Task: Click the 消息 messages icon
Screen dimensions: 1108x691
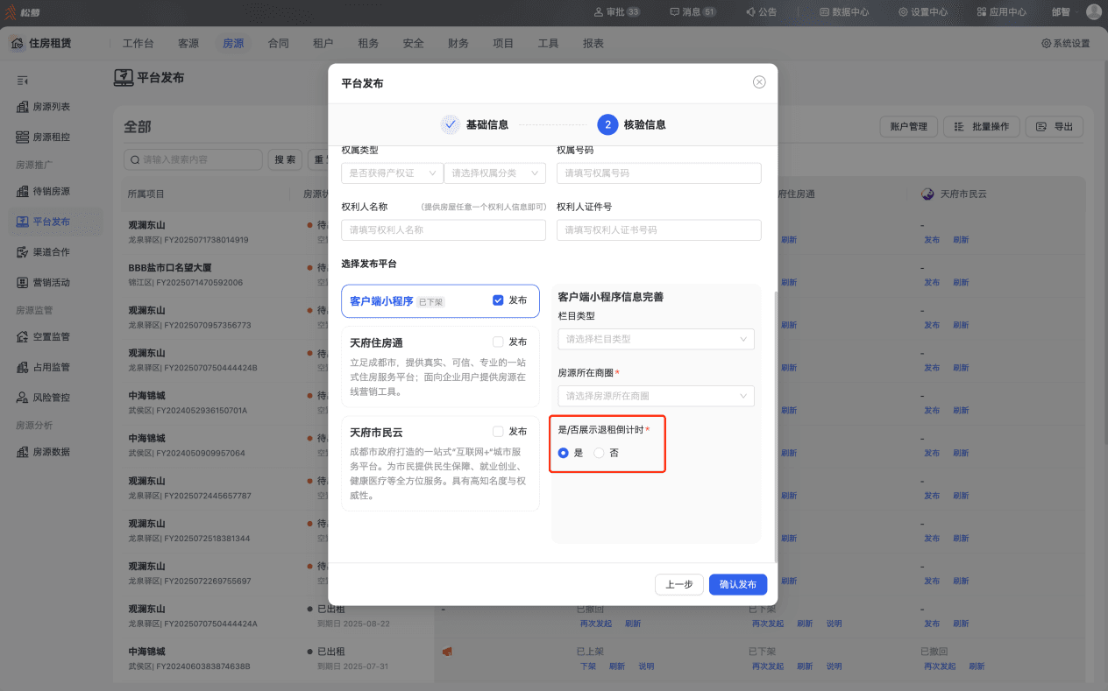Action: [674, 12]
